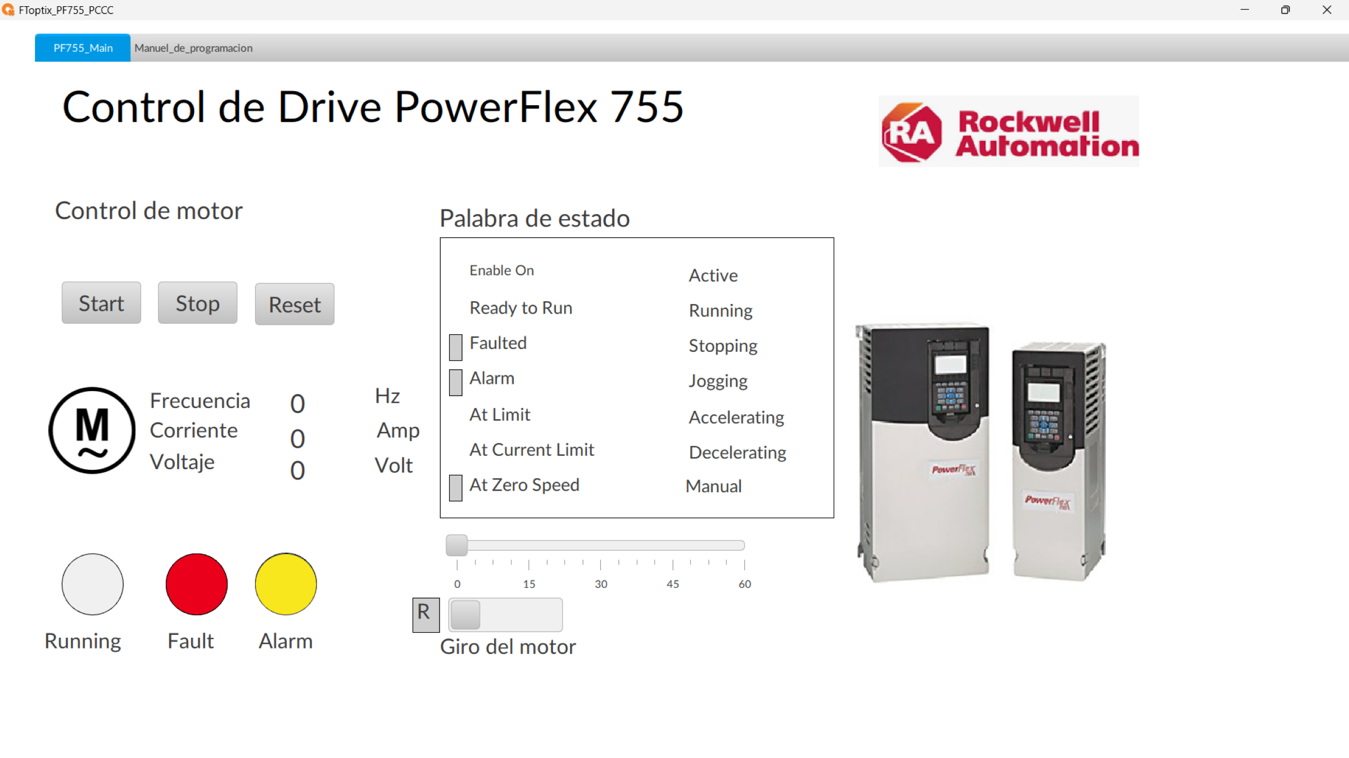1349x758 pixels.
Task: Click the Alarm status indicator box
Action: tap(455, 382)
